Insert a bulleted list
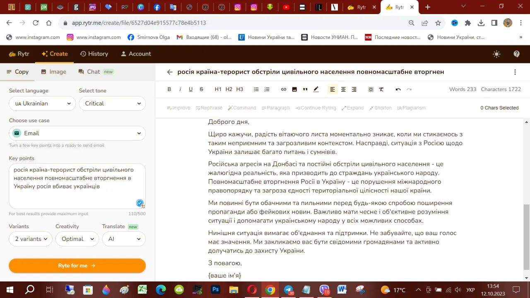 (x=256, y=89)
